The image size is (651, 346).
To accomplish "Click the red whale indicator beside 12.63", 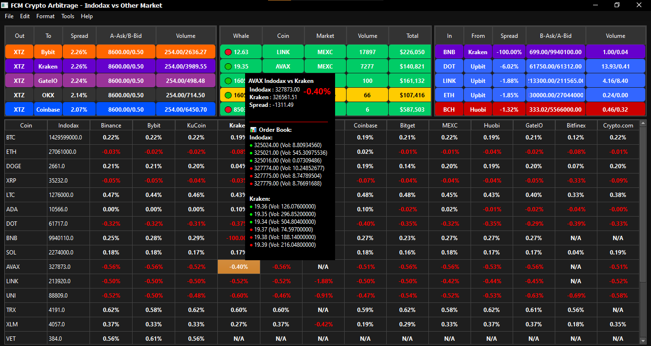I will pyautogui.click(x=228, y=52).
